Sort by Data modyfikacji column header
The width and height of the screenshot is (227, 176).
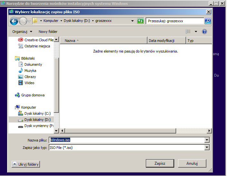click(166, 40)
